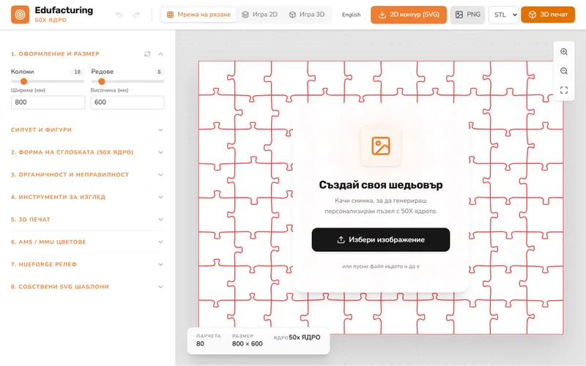Export the puzzle as PNG

467,15
